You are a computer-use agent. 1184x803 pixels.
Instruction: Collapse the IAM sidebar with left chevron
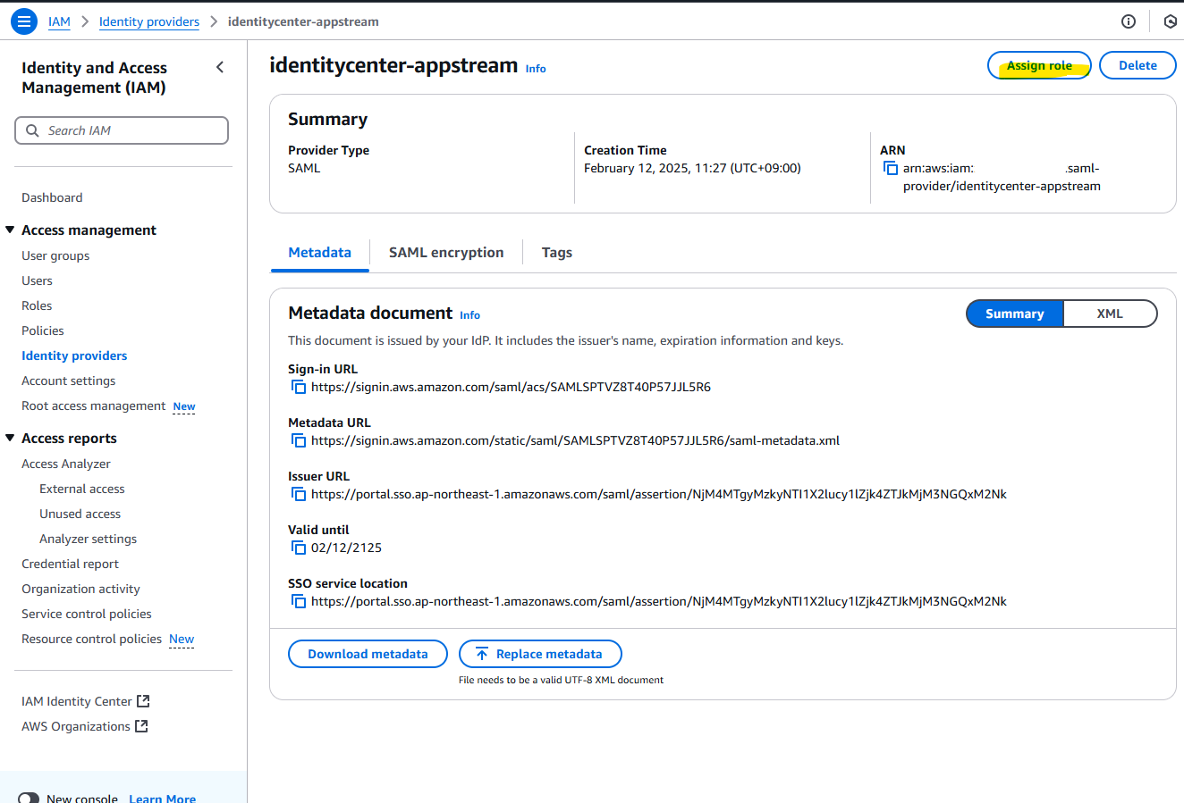(x=220, y=68)
